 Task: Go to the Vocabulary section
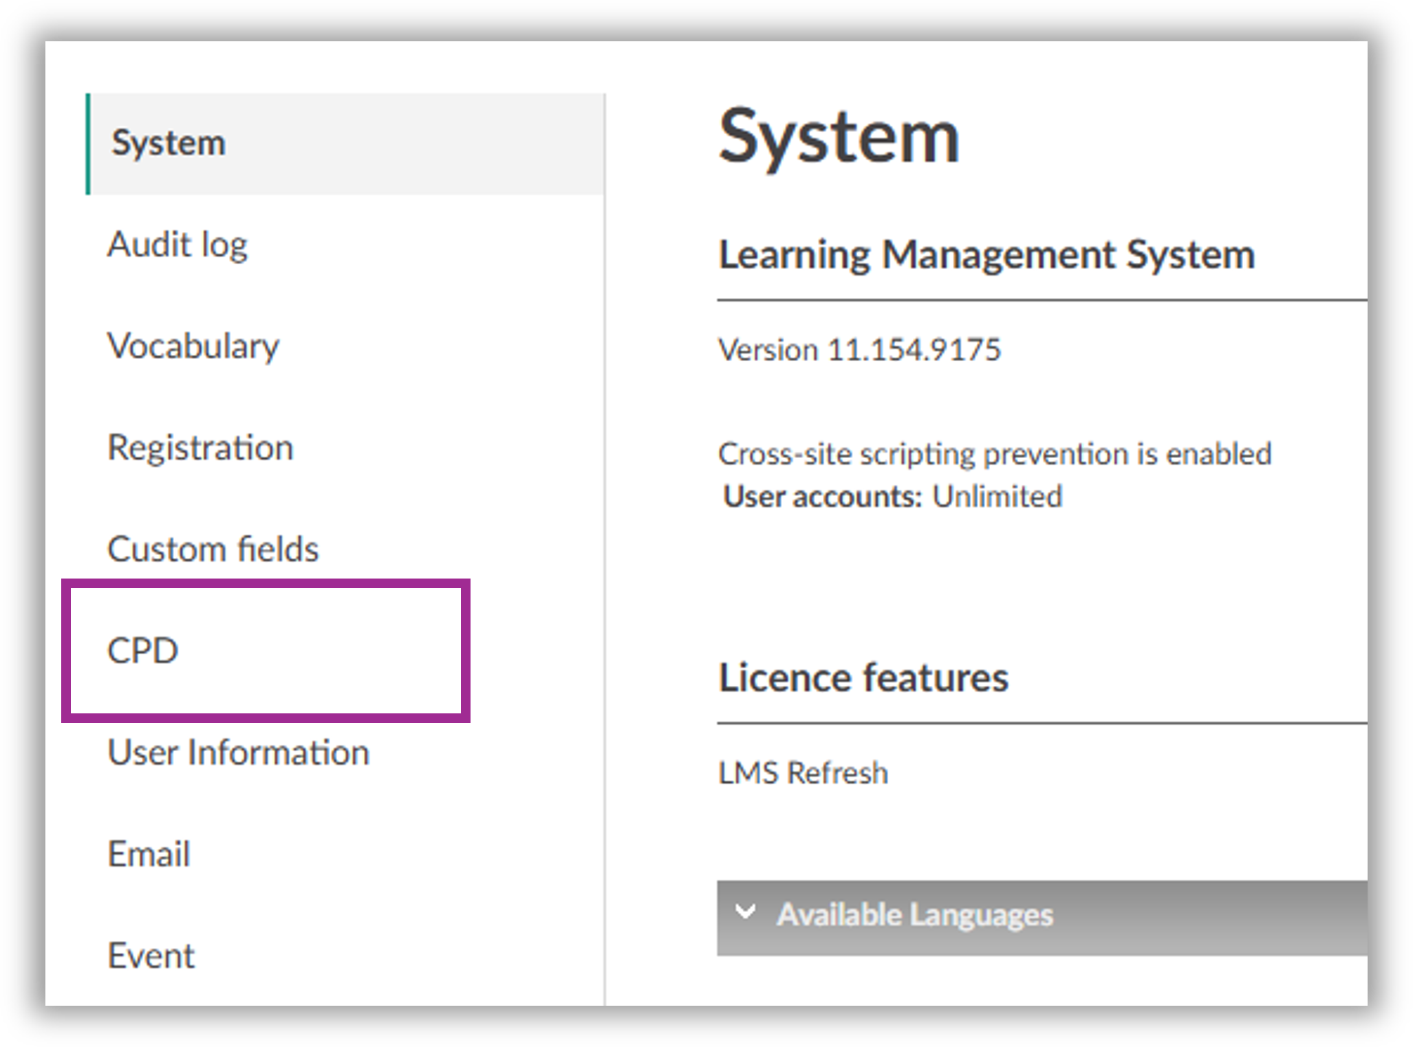click(193, 346)
